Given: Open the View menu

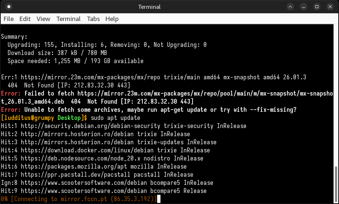Looking at the screenshot, I should [x=43, y=19].
